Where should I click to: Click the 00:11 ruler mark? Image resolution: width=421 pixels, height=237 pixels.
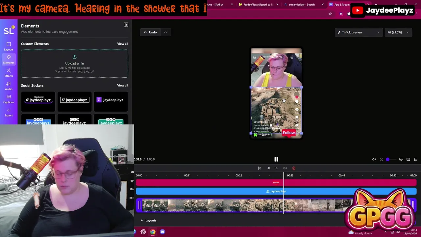pyautogui.click(x=187, y=175)
